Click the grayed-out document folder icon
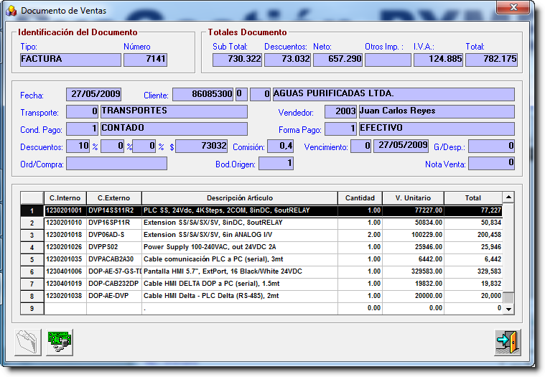Screen dimensions: 545x377 28,342
